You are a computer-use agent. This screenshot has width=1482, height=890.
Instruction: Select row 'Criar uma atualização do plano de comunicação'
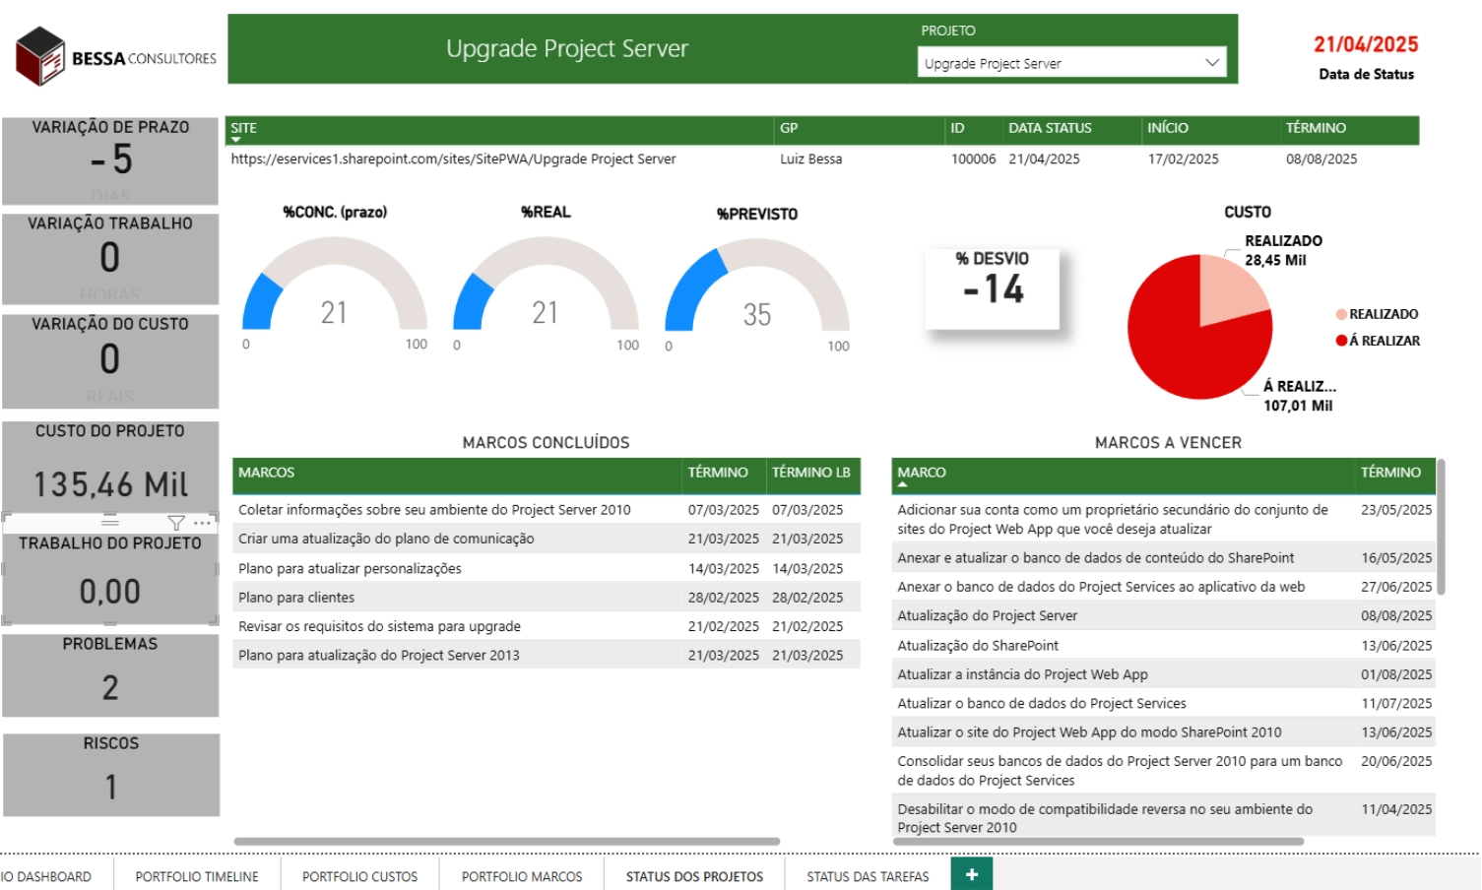click(547, 539)
